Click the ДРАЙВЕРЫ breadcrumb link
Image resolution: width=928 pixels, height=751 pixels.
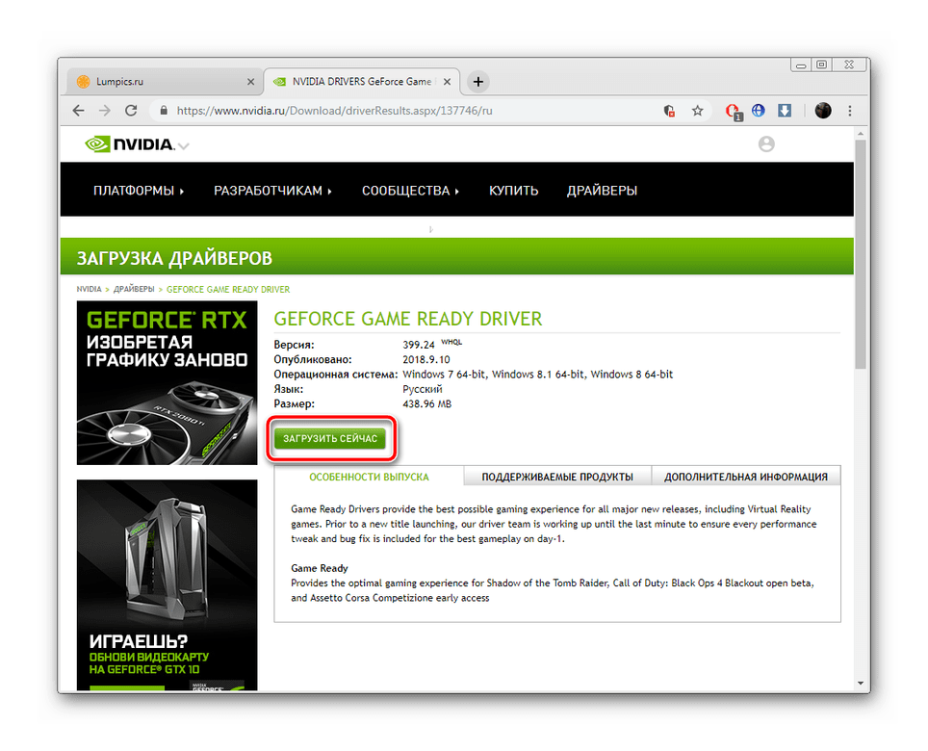pyautogui.click(x=133, y=289)
